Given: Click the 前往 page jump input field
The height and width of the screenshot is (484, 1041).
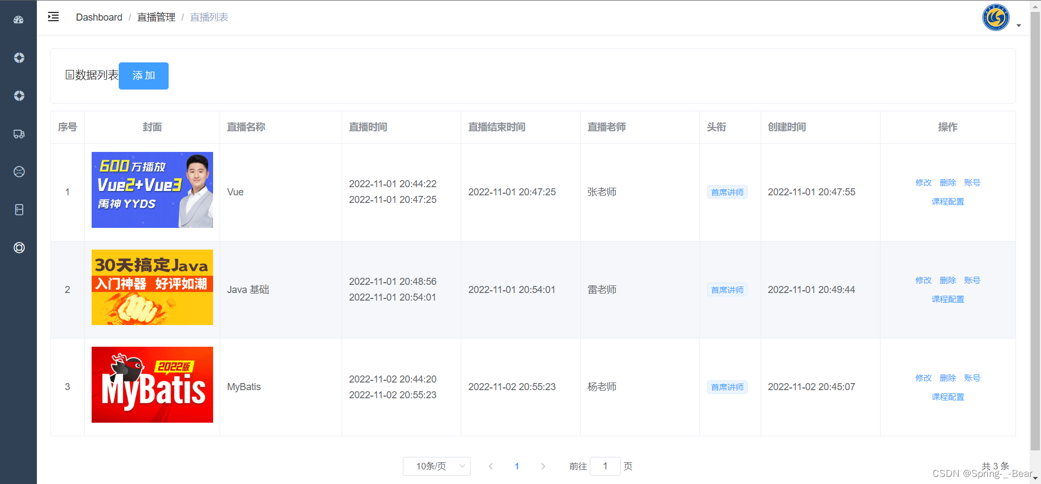Looking at the screenshot, I should pyautogui.click(x=605, y=466).
